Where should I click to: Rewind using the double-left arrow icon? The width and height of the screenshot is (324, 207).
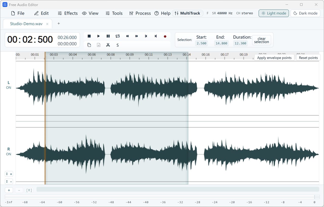coord(127,36)
